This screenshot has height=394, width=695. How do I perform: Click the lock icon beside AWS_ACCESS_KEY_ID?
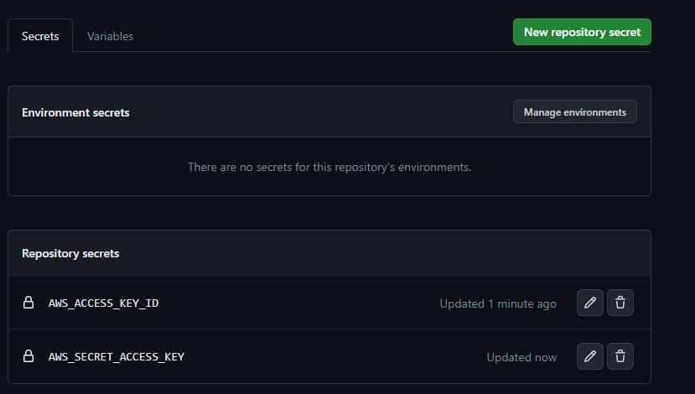[x=29, y=303]
